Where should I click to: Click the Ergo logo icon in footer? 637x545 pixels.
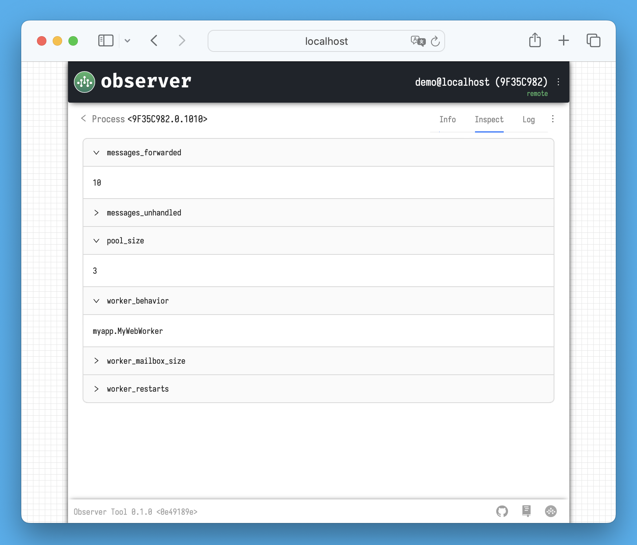click(550, 511)
